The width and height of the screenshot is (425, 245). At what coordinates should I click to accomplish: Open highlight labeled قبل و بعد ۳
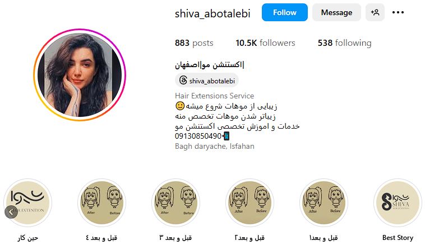pos(175,202)
